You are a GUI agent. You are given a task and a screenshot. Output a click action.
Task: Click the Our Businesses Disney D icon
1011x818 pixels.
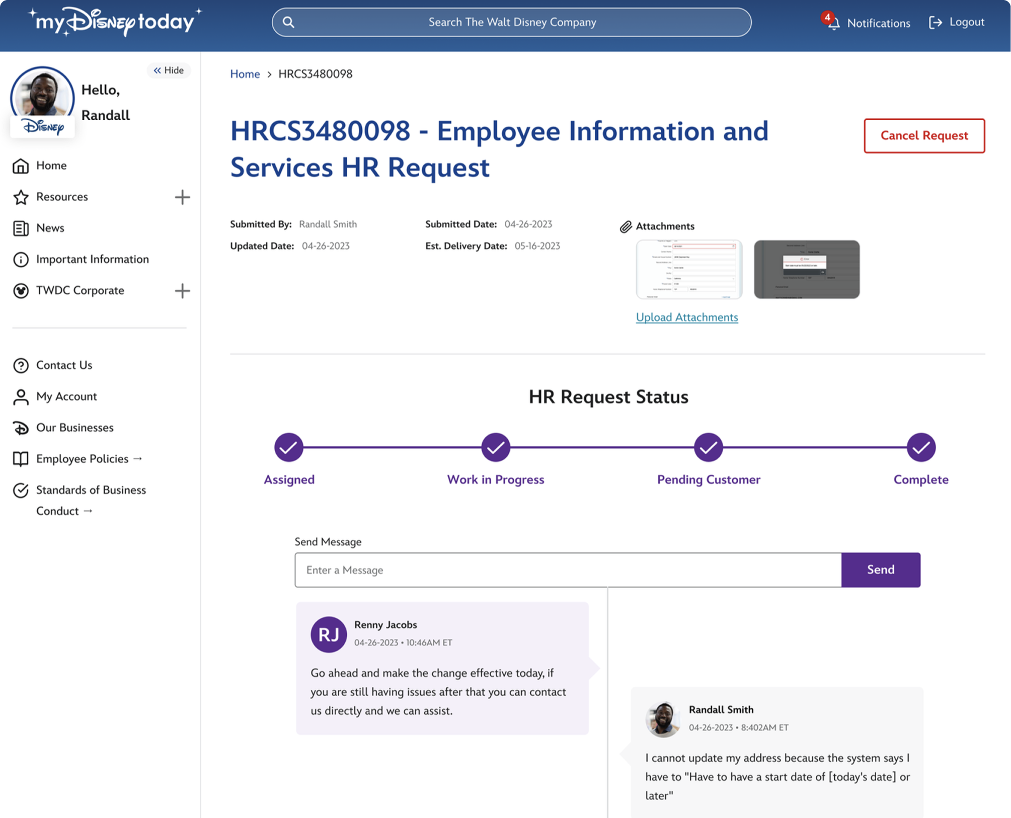pyautogui.click(x=21, y=428)
